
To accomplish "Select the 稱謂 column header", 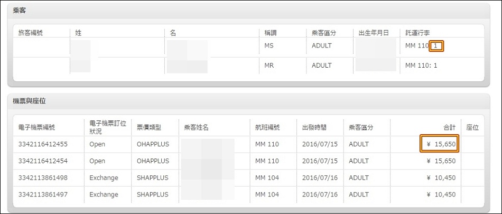I will coord(270,33).
